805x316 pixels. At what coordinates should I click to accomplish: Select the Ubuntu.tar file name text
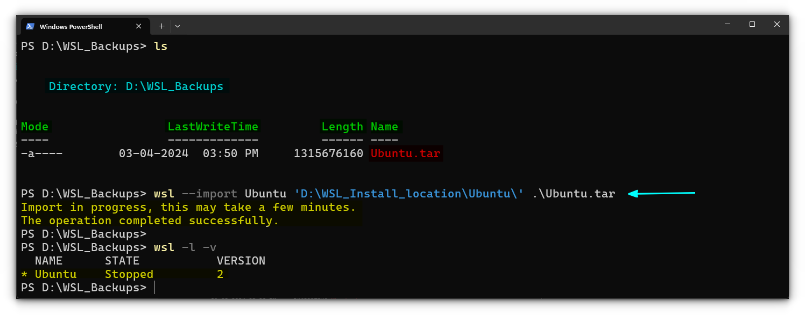coord(405,153)
